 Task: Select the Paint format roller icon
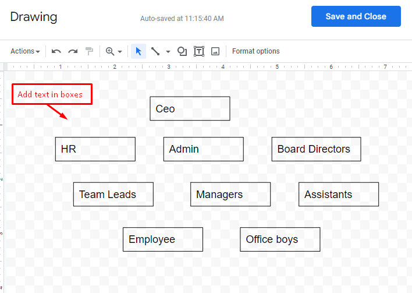click(x=90, y=51)
